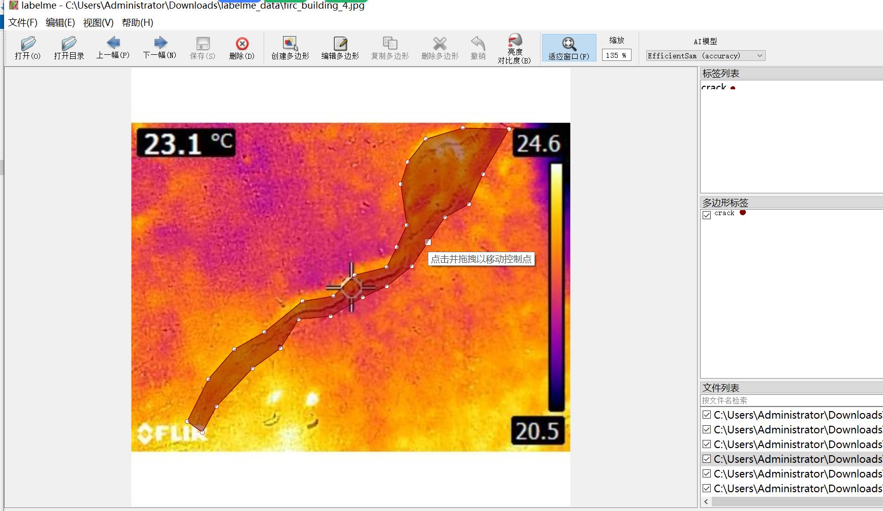The height and width of the screenshot is (511, 883).
Task: Toggle the crack polygon label checkbox
Action: [x=707, y=215]
